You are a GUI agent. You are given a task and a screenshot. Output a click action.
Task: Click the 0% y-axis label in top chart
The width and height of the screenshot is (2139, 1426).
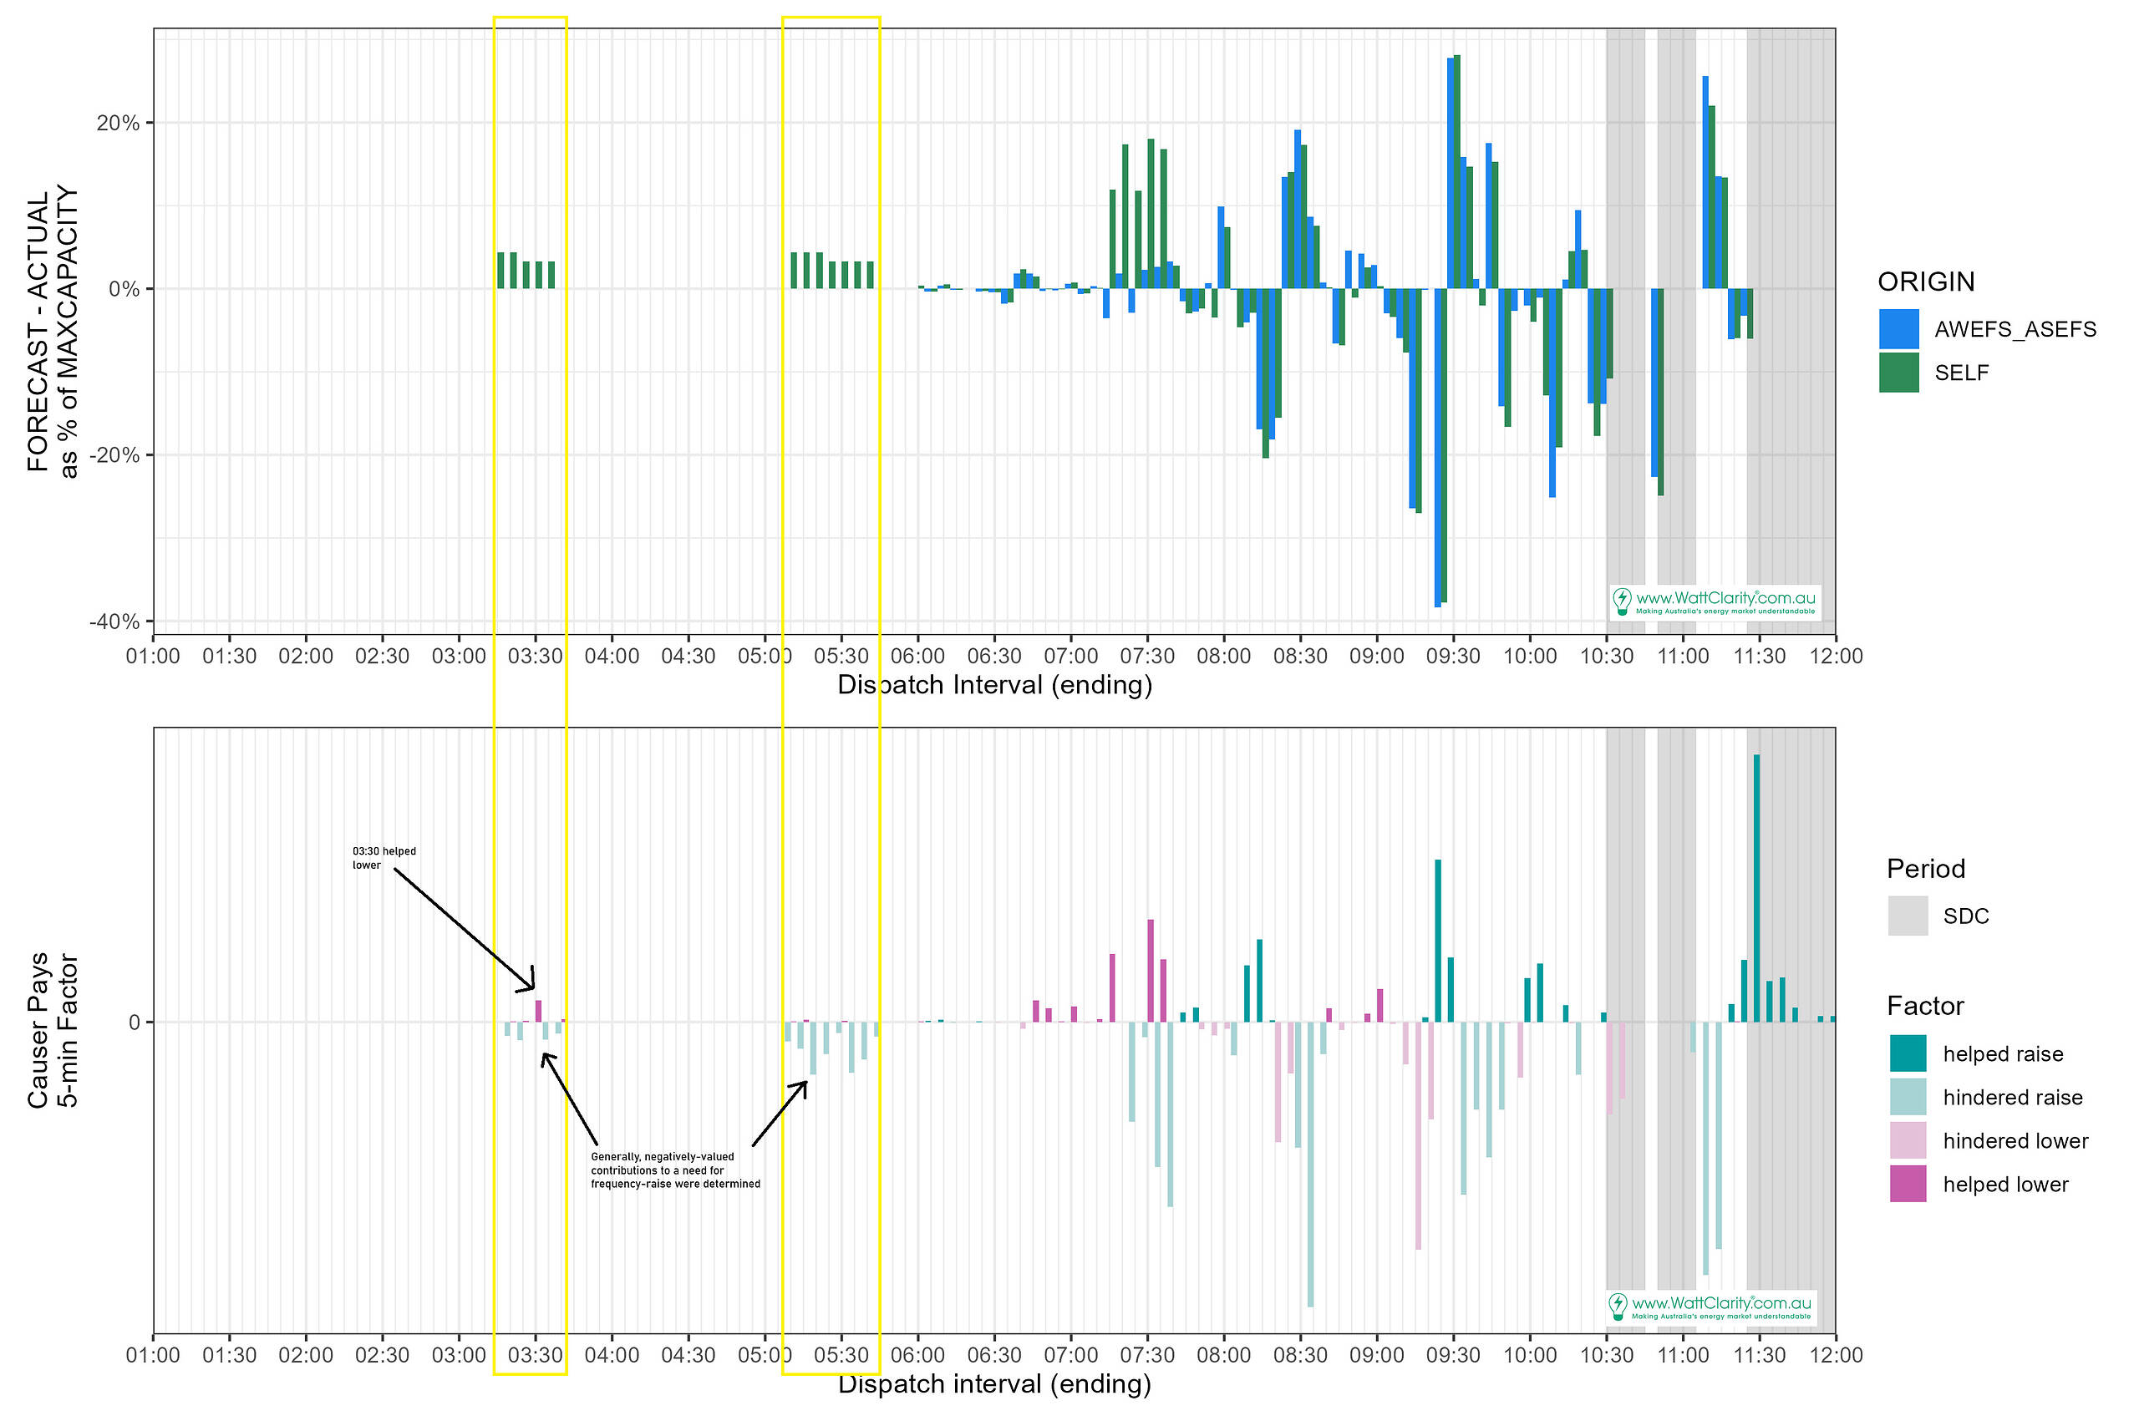coord(124,289)
